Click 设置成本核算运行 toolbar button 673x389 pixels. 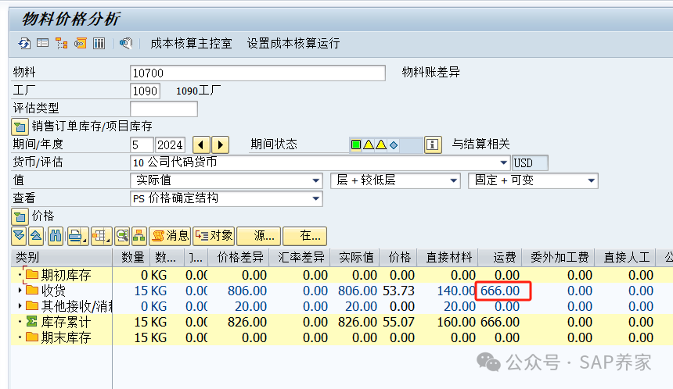coord(293,43)
